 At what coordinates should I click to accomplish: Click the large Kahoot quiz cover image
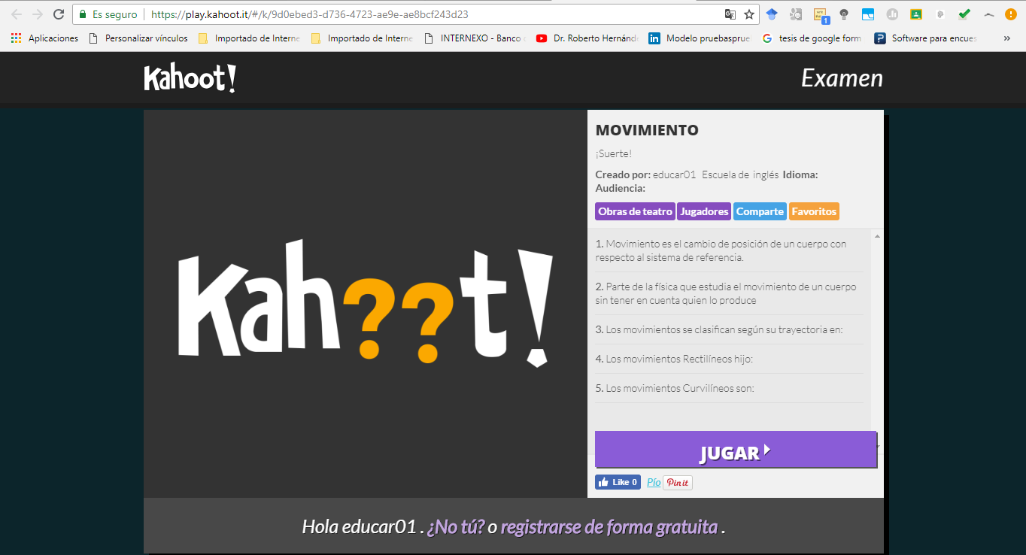366,304
